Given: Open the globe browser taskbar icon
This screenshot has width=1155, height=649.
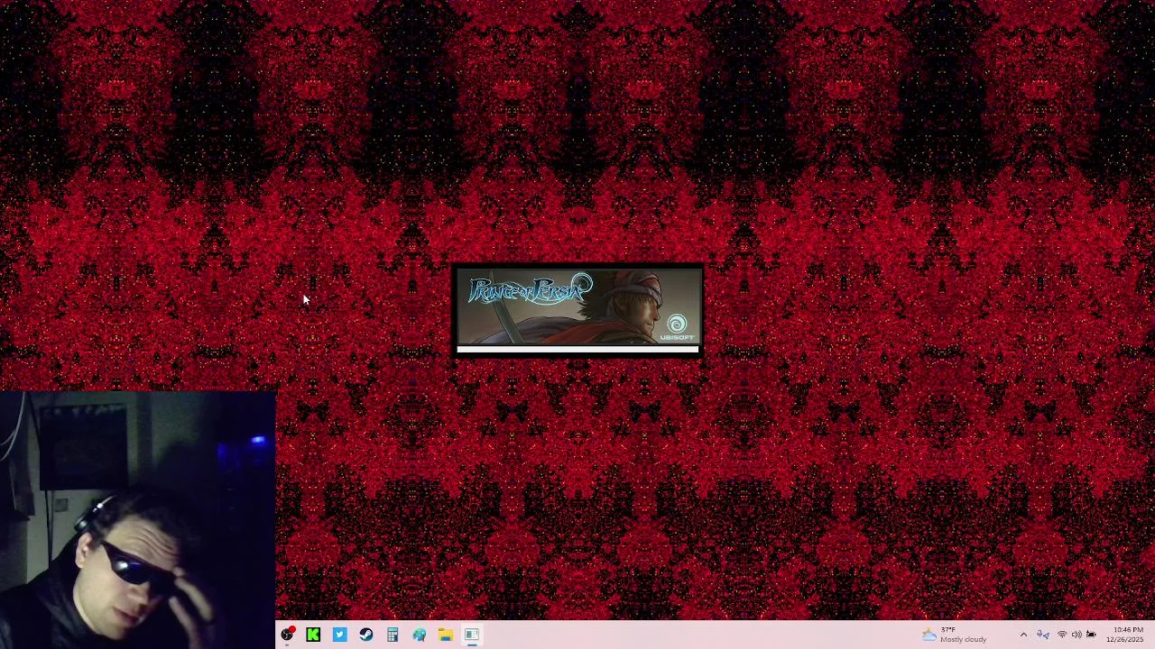Looking at the screenshot, I should (x=419, y=635).
